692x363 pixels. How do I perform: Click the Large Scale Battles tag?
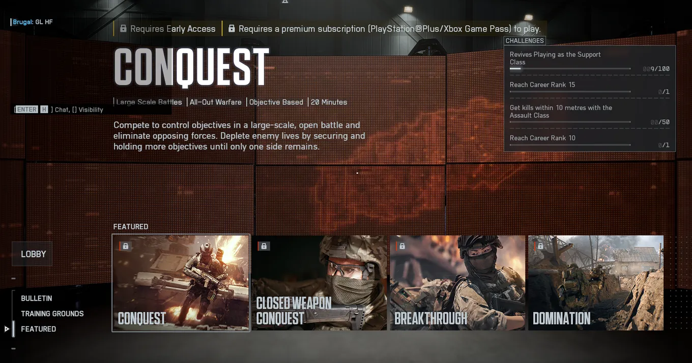(x=149, y=102)
